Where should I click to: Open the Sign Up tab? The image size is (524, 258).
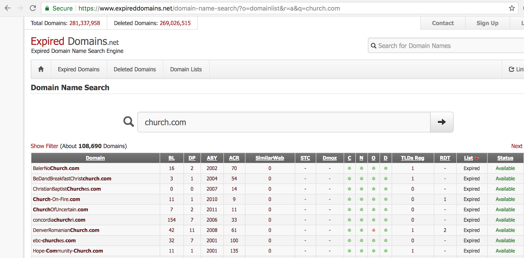pyautogui.click(x=487, y=23)
